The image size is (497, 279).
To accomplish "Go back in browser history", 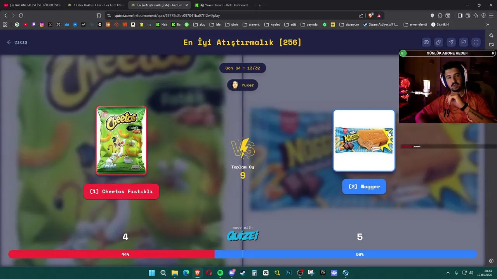I will tap(5, 15).
